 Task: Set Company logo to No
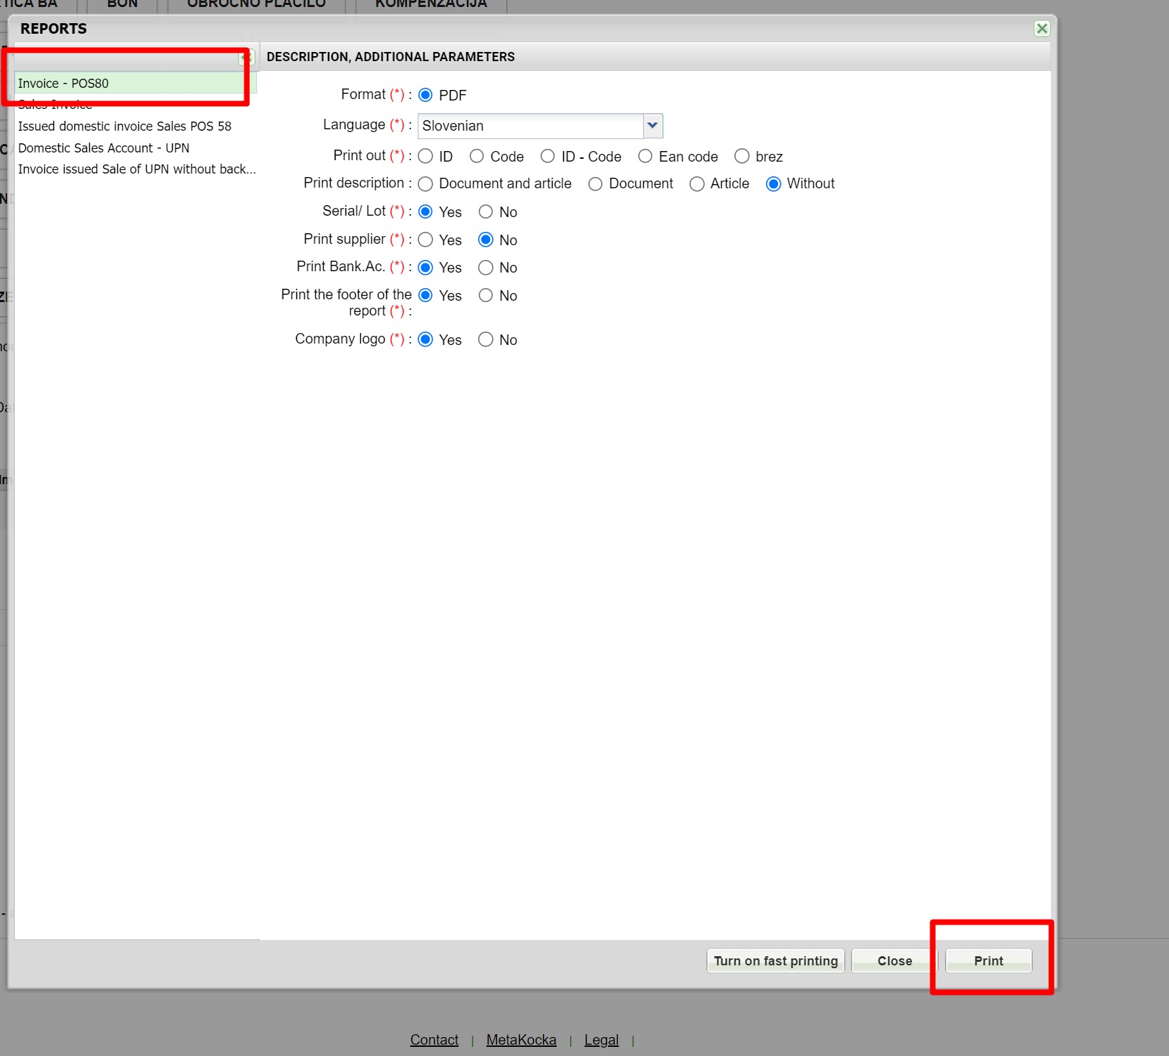click(x=486, y=339)
